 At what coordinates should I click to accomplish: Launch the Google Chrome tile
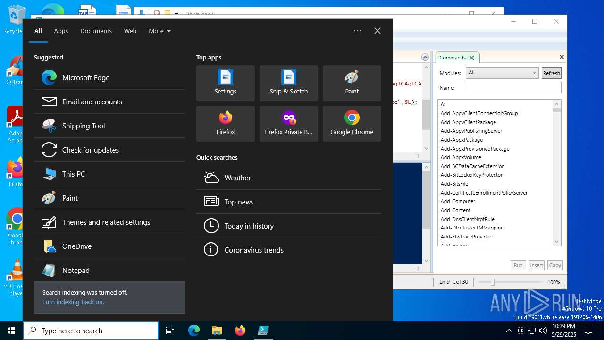(352, 124)
